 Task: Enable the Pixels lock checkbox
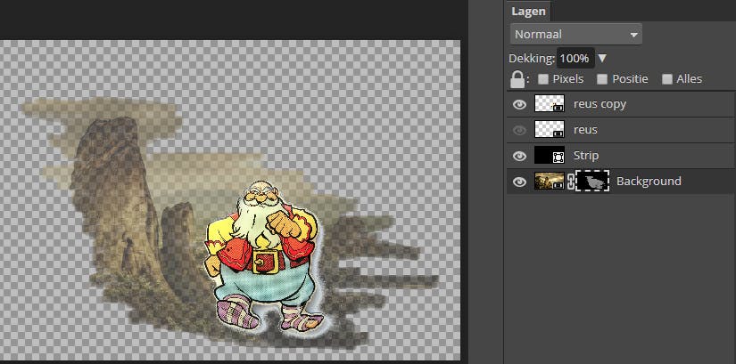543,79
